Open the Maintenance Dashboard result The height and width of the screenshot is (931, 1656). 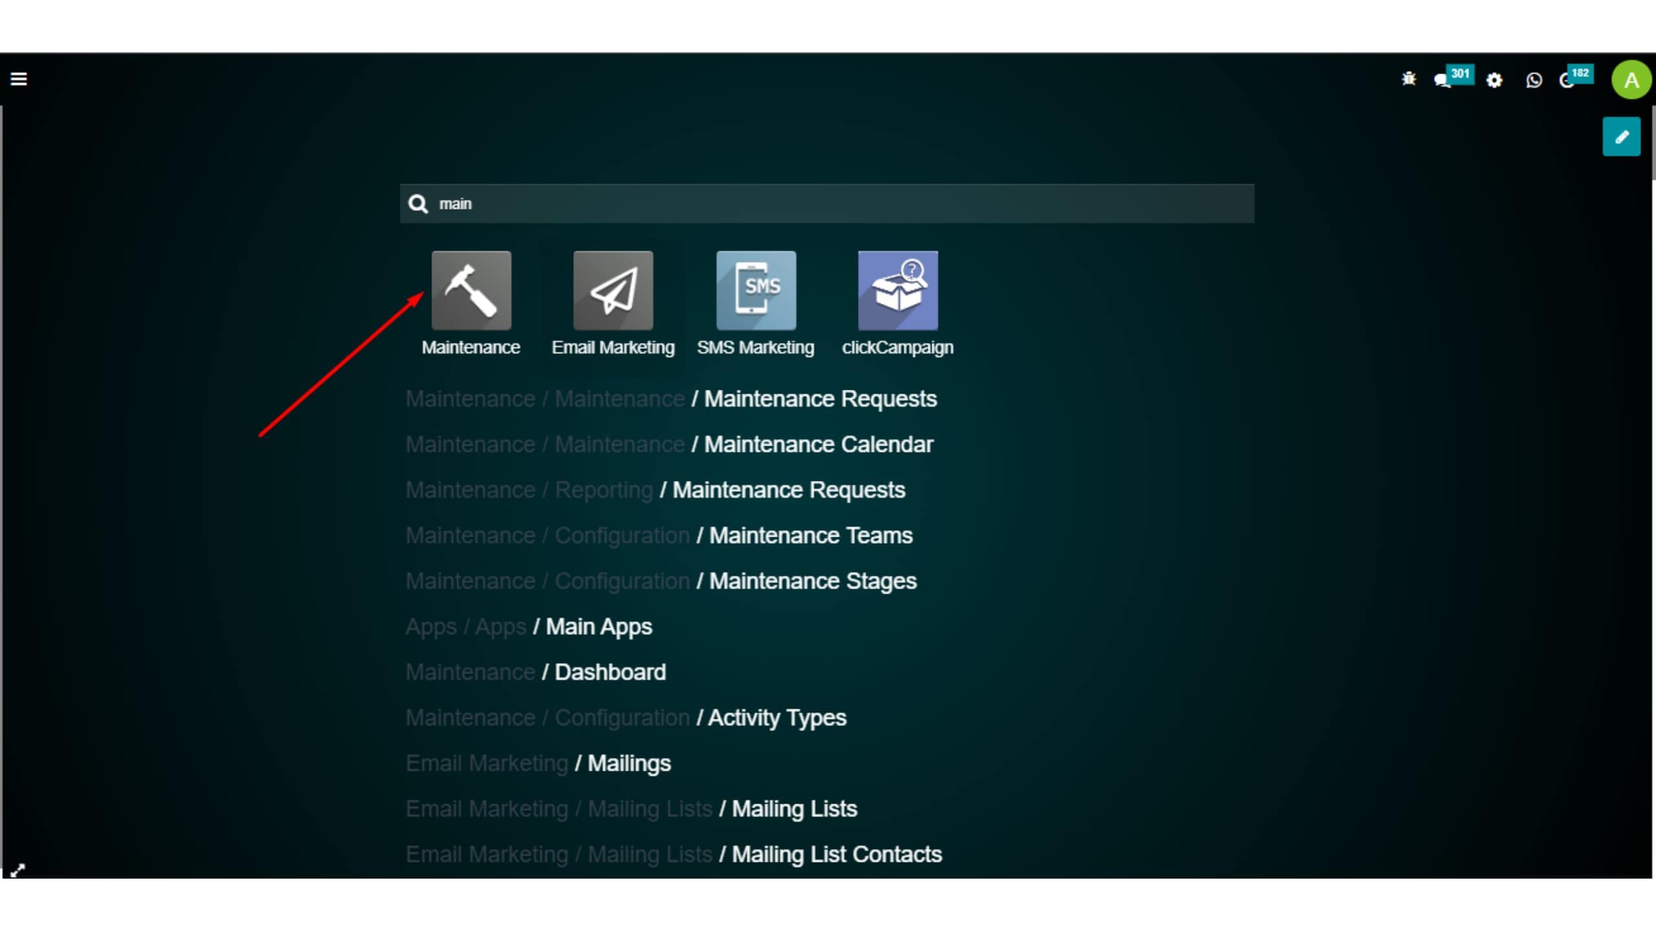tap(609, 672)
